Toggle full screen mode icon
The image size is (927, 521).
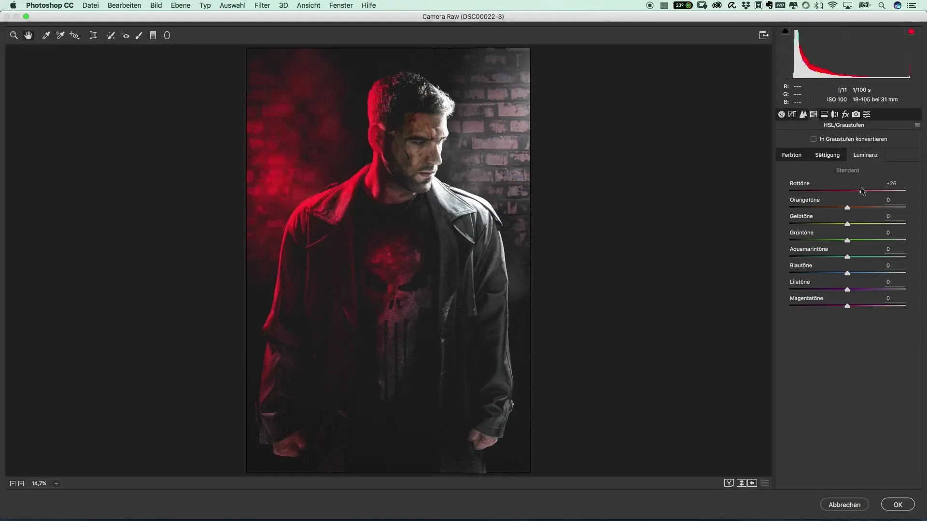(x=764, y=35)
